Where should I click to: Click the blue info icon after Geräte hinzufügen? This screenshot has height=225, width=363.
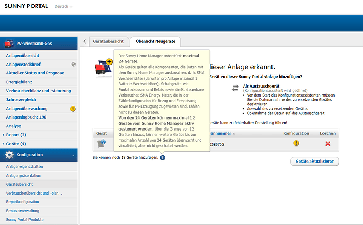coord(163,158)
